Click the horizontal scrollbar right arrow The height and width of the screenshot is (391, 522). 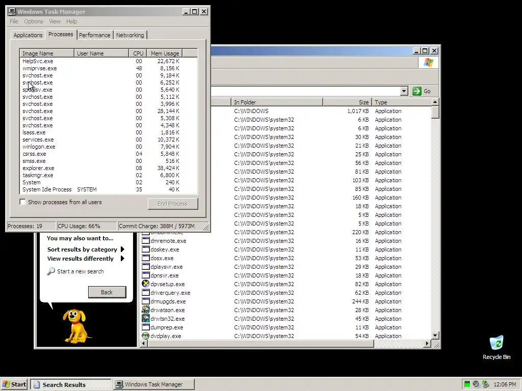(x=427, y=344)
